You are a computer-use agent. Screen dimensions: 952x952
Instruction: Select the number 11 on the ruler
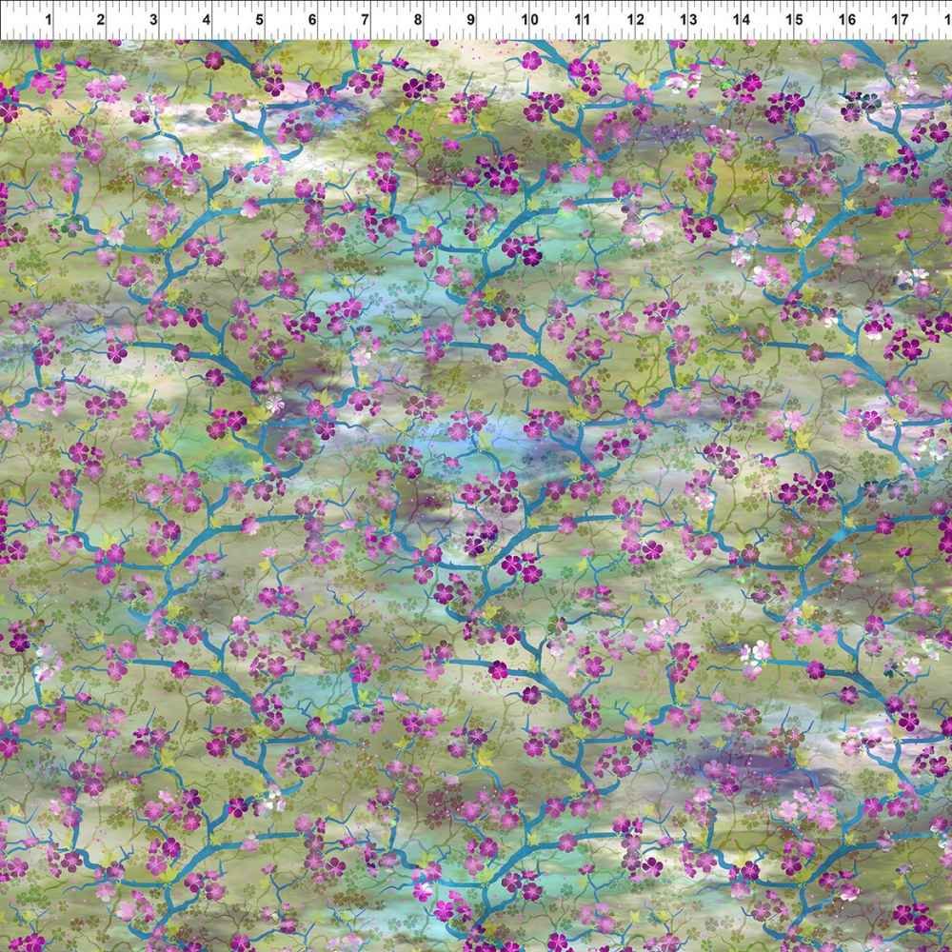point(583,19)
